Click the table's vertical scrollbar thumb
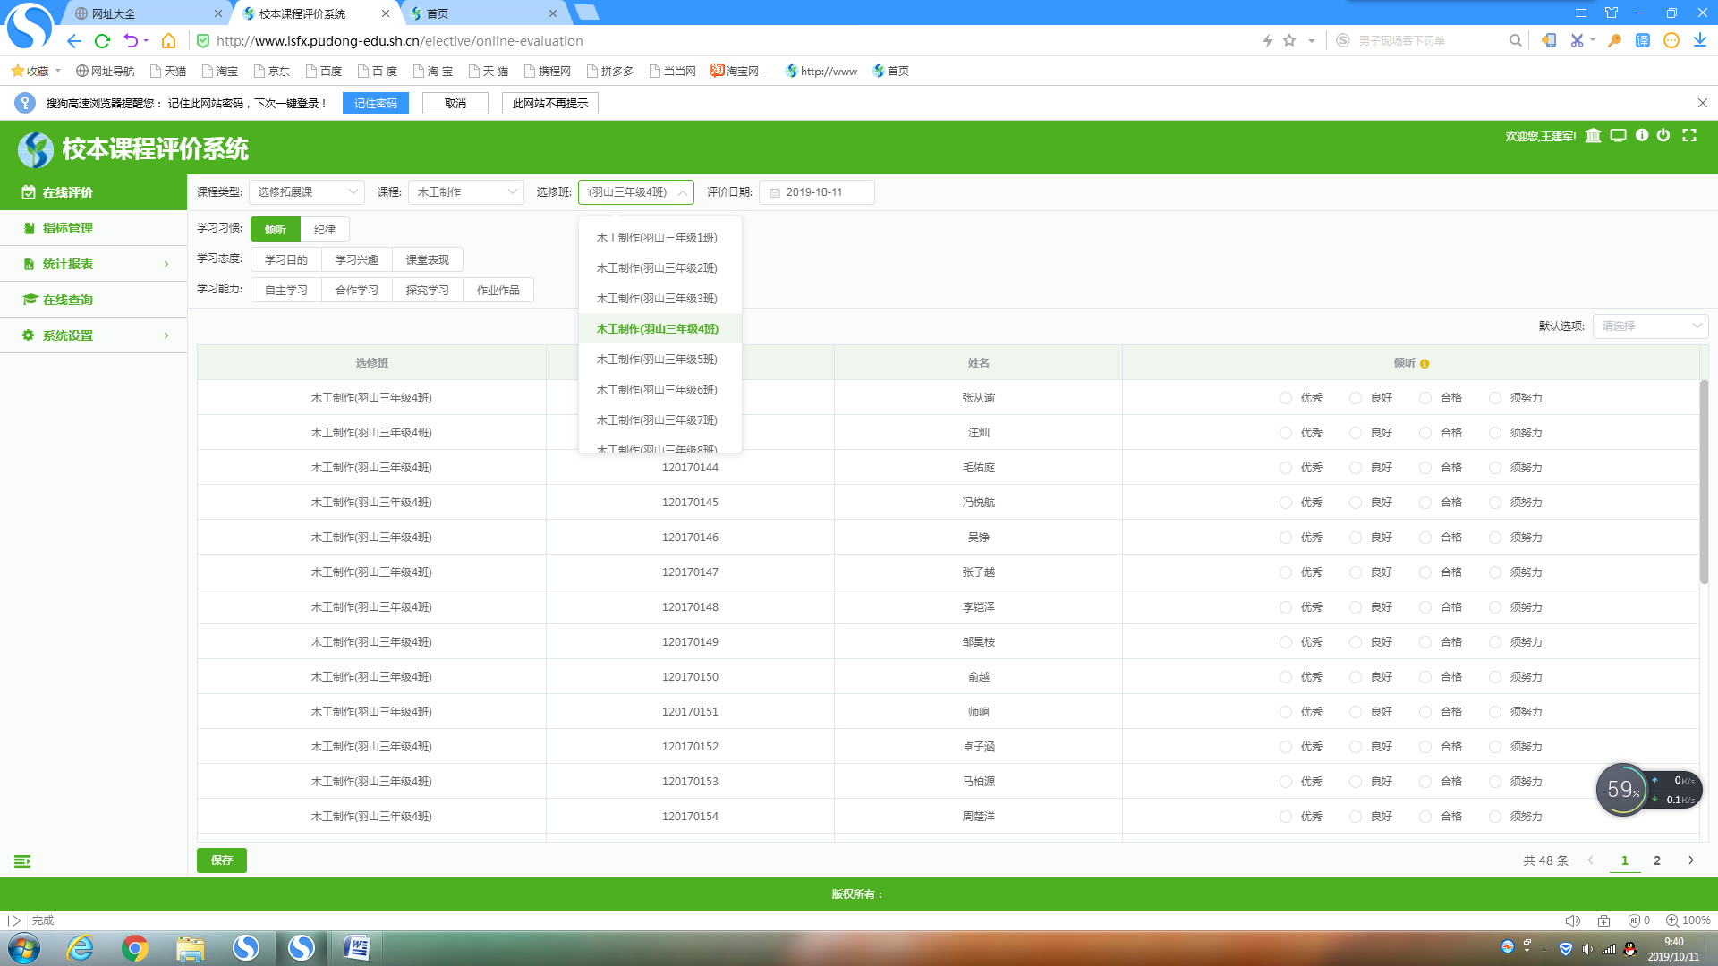1718x966 pixels. point(1704,483)
